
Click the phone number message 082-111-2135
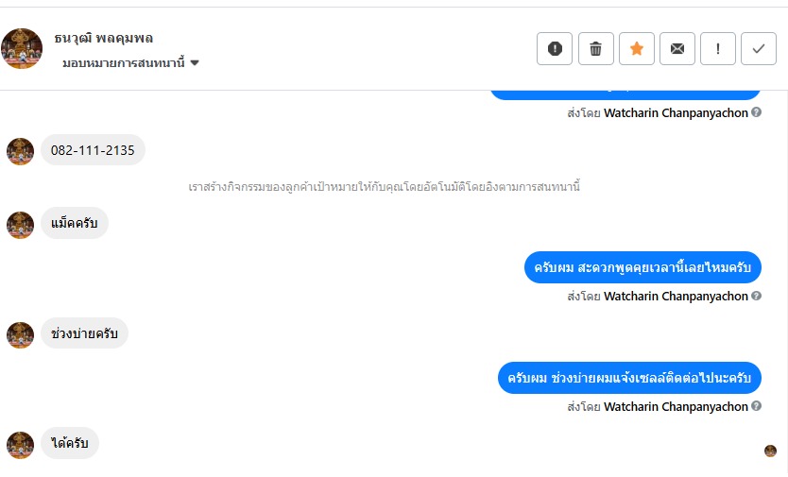click(93, 150)
